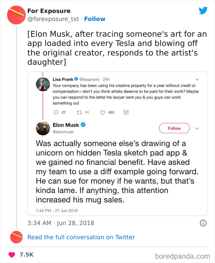The image size is (215, 263).
Task: Open Read the full conversation on Twitter
Action: (x=81, y=237)
